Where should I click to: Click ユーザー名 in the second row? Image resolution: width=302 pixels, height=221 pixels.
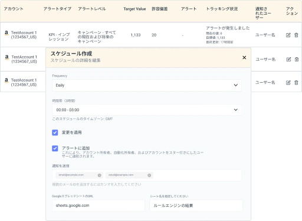click(265, 59)
